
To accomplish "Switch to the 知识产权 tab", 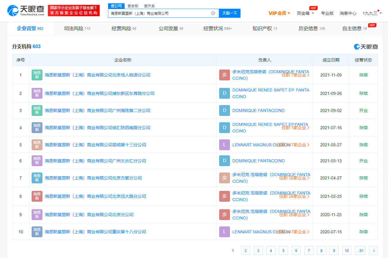I will pos(262,29).
